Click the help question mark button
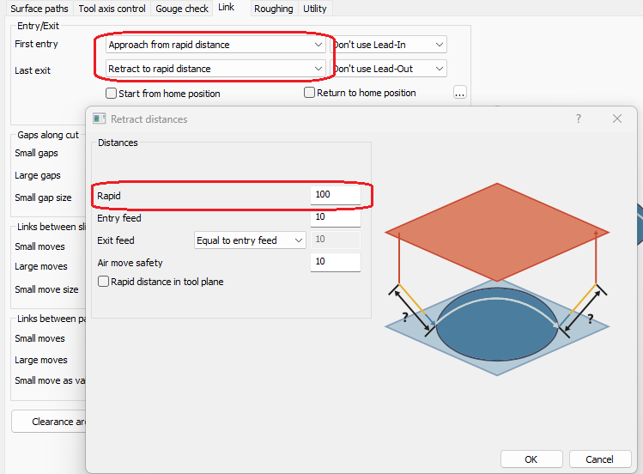 click(578, 118)
